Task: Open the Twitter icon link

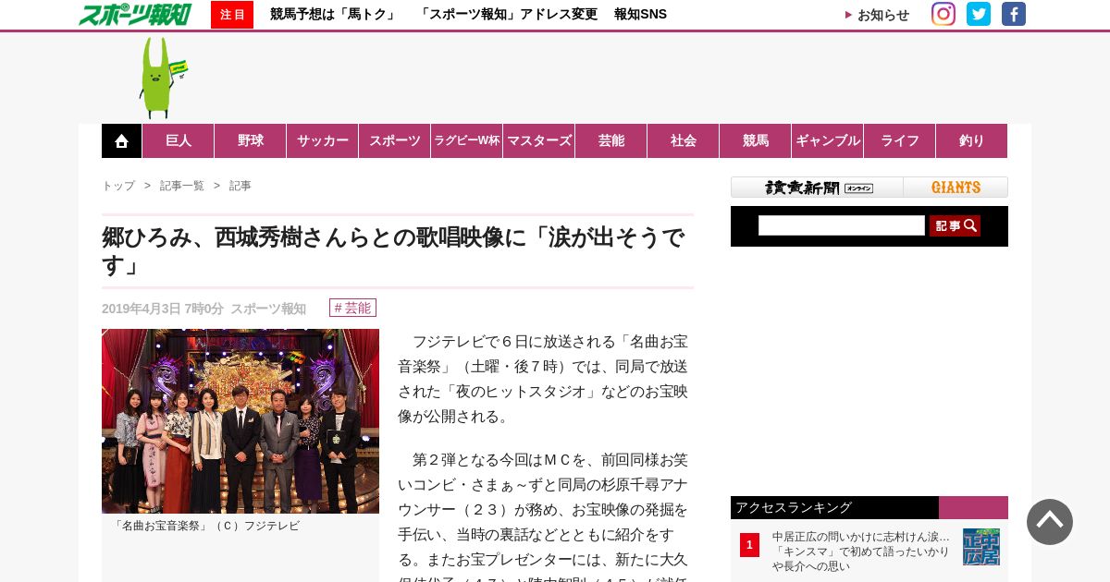Action: coord(979,14)
